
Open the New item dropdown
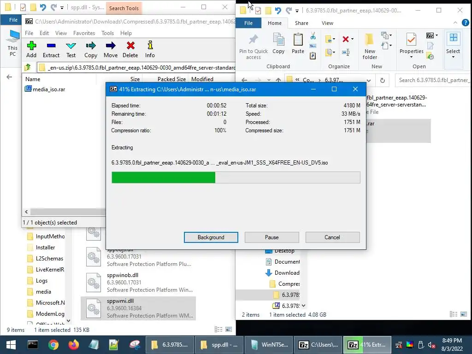387,35
